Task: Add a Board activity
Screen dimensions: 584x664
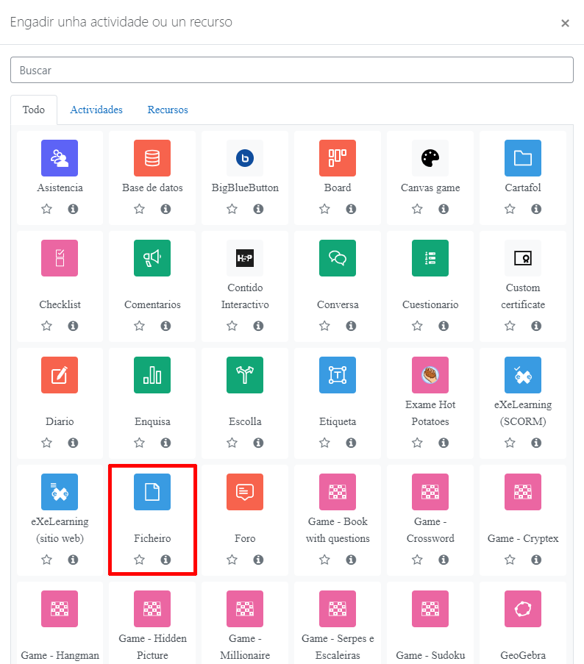Action: (x=338, y=158)
